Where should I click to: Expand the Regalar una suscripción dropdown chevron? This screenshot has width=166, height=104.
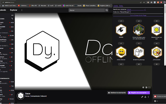[x=148, y=93]
